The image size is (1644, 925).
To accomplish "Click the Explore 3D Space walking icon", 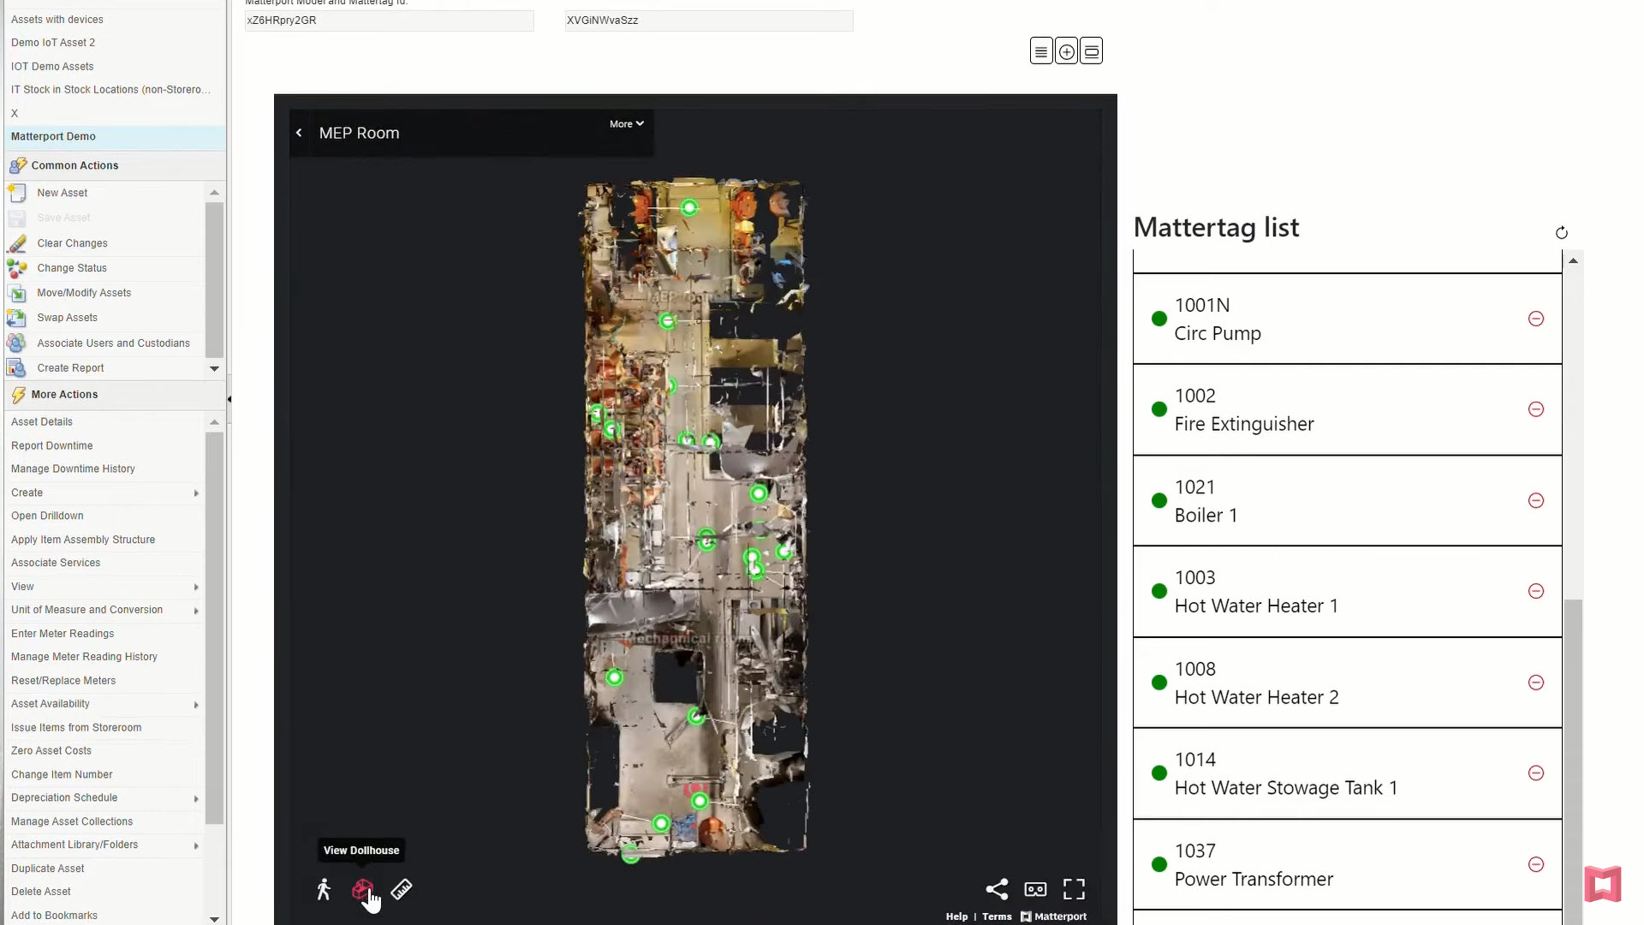I will [x=324, y=890].
